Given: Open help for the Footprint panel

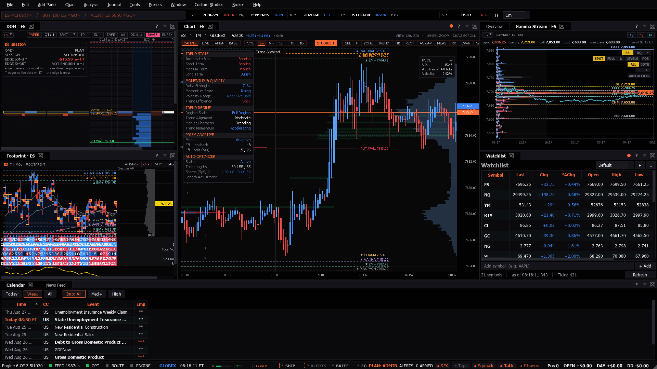Looking at the screenshot, I should pyautogui.click(x=157, y=155).
